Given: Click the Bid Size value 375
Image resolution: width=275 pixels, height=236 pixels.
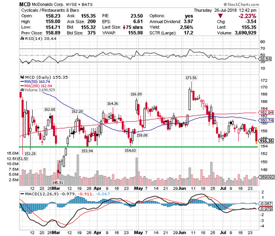Looking at the screenshot, I should [x=92, y=33].
